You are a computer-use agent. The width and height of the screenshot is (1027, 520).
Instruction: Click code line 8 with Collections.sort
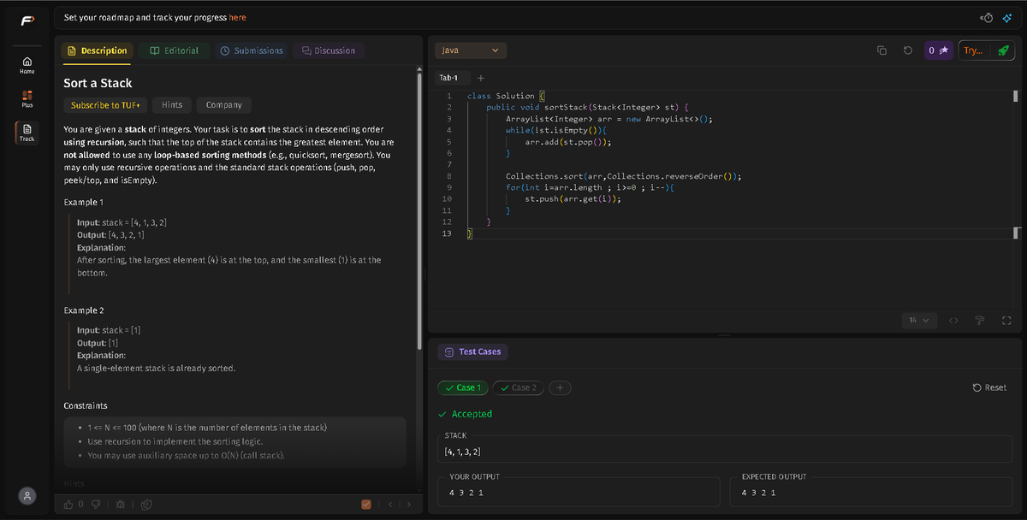623,176
